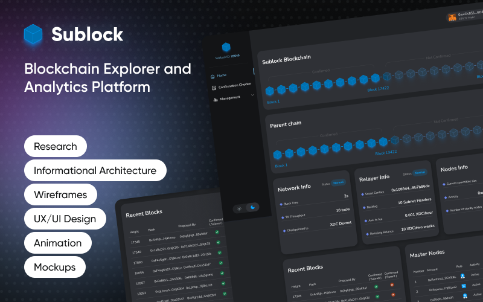Click role icon for master node 2
This screenshot has width=483, height=302.
464,286
